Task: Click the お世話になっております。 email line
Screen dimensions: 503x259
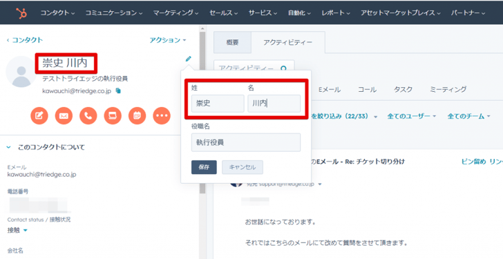Action: coord(281,222)
